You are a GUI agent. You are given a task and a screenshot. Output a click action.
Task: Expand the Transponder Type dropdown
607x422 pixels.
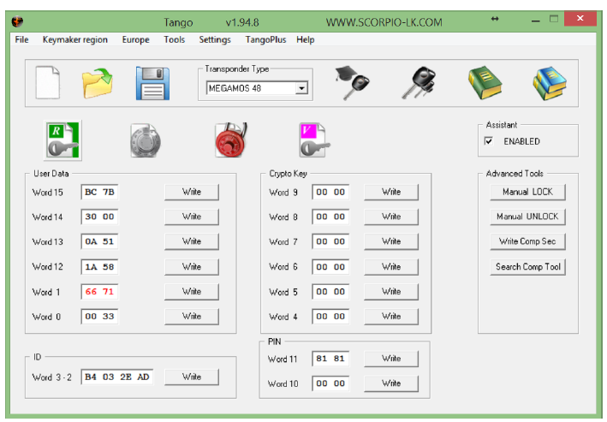[301, 88]
